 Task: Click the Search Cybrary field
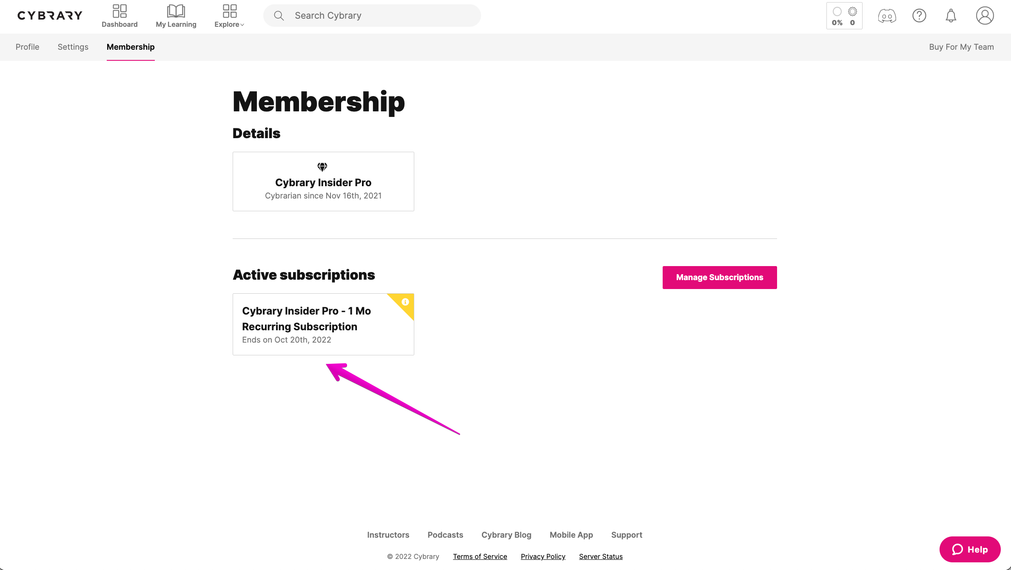372,16
